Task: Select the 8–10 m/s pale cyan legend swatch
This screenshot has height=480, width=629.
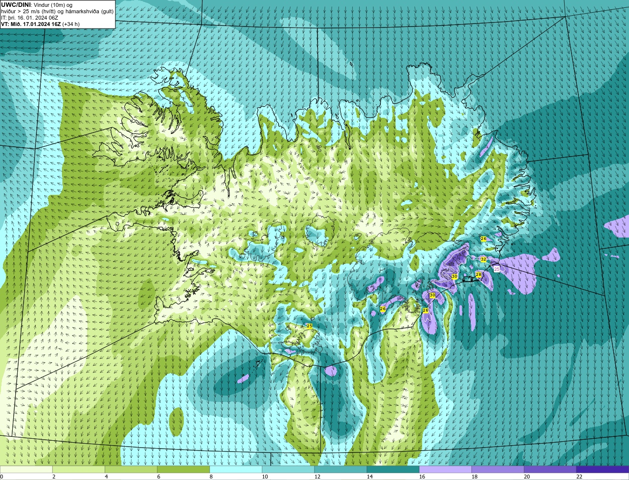Action: (236, 469)
